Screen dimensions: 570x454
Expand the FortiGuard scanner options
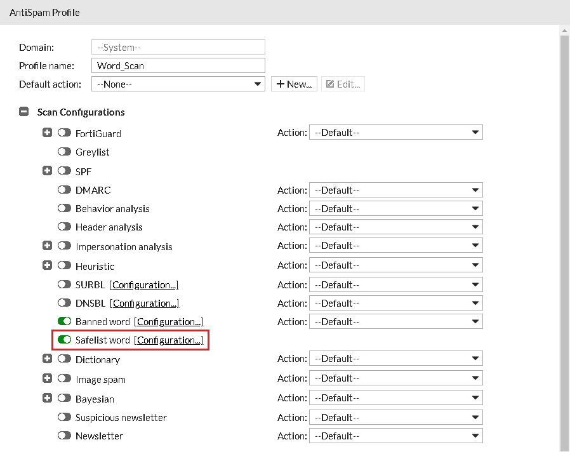[48, 133]
